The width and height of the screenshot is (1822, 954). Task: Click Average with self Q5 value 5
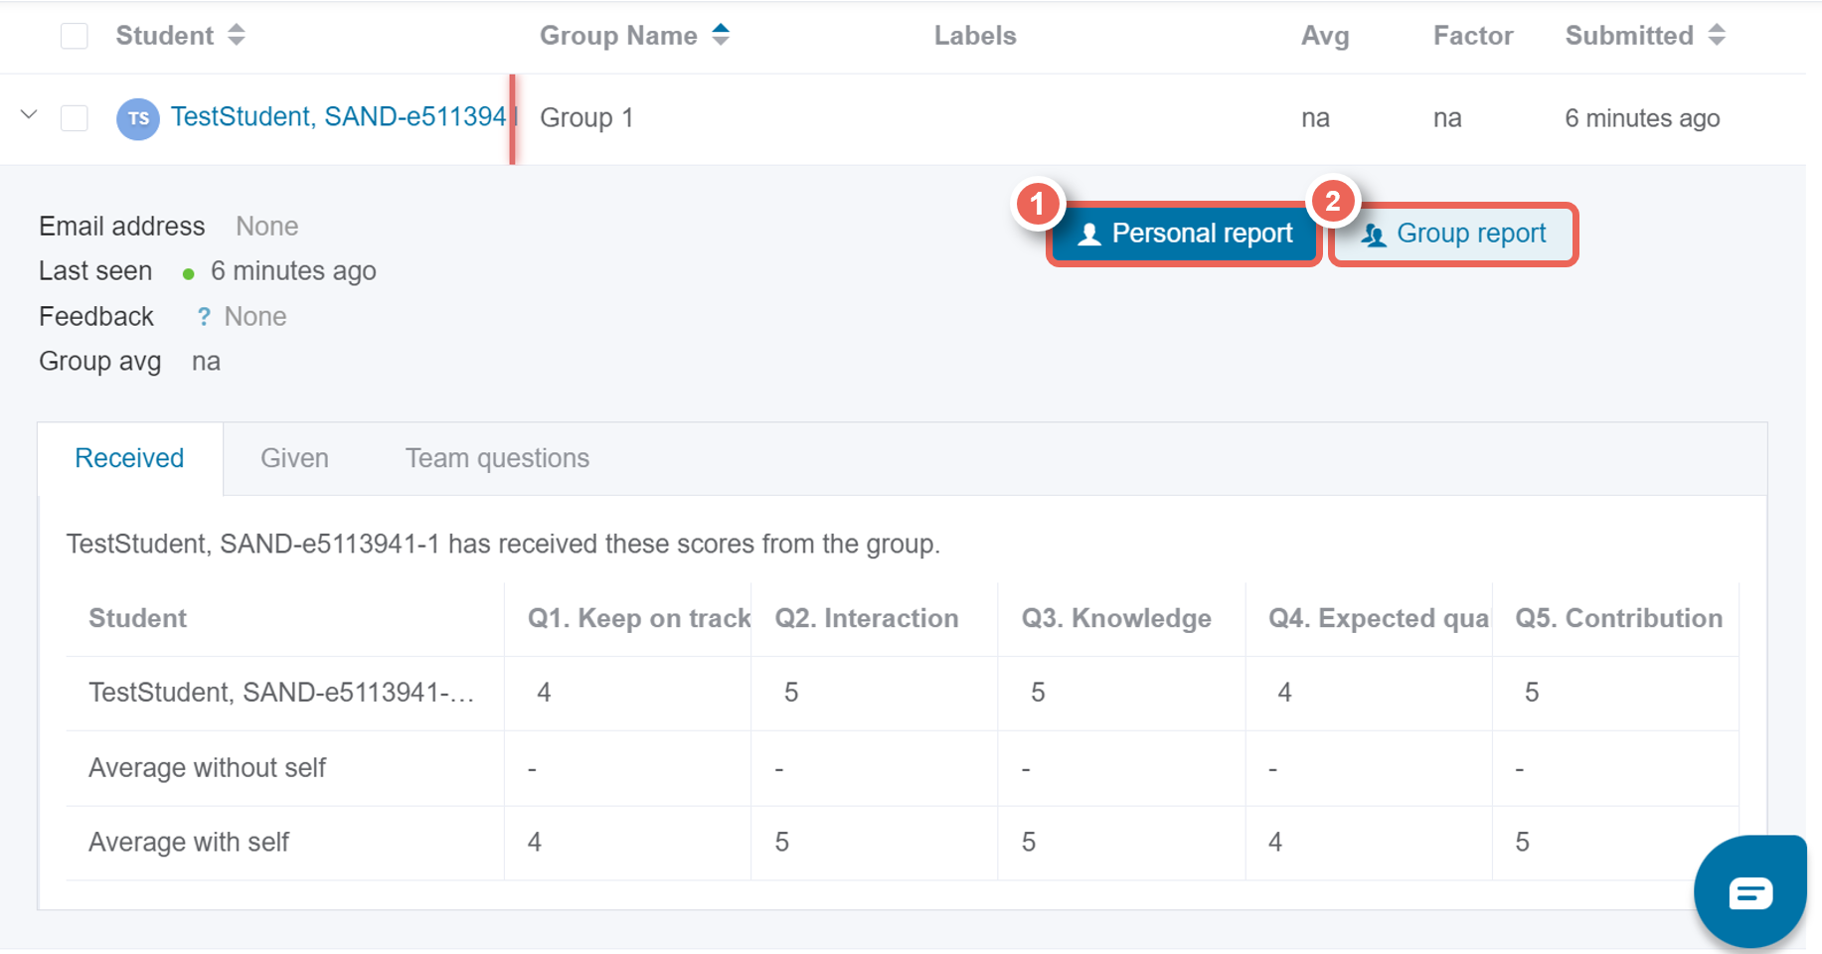pyautogui.click(x=1522, y=843)
